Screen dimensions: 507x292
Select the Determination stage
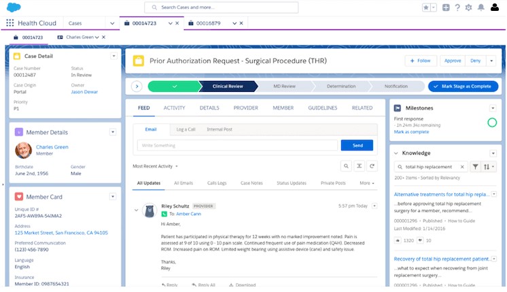click(x=340, y=86)
